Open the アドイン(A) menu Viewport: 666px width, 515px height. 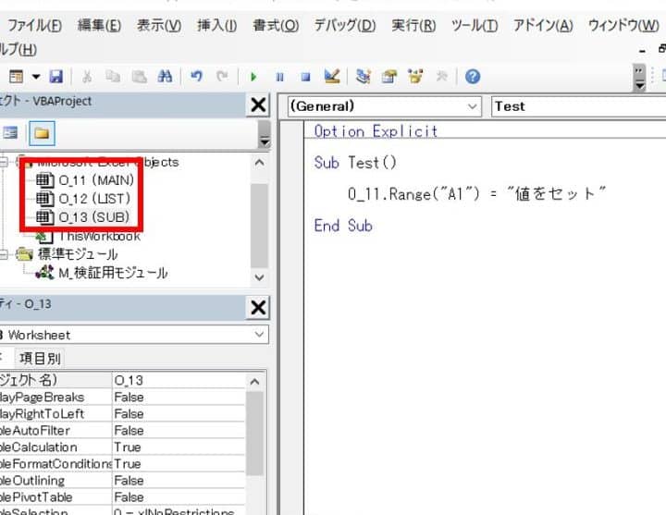[x=543, y=26]
